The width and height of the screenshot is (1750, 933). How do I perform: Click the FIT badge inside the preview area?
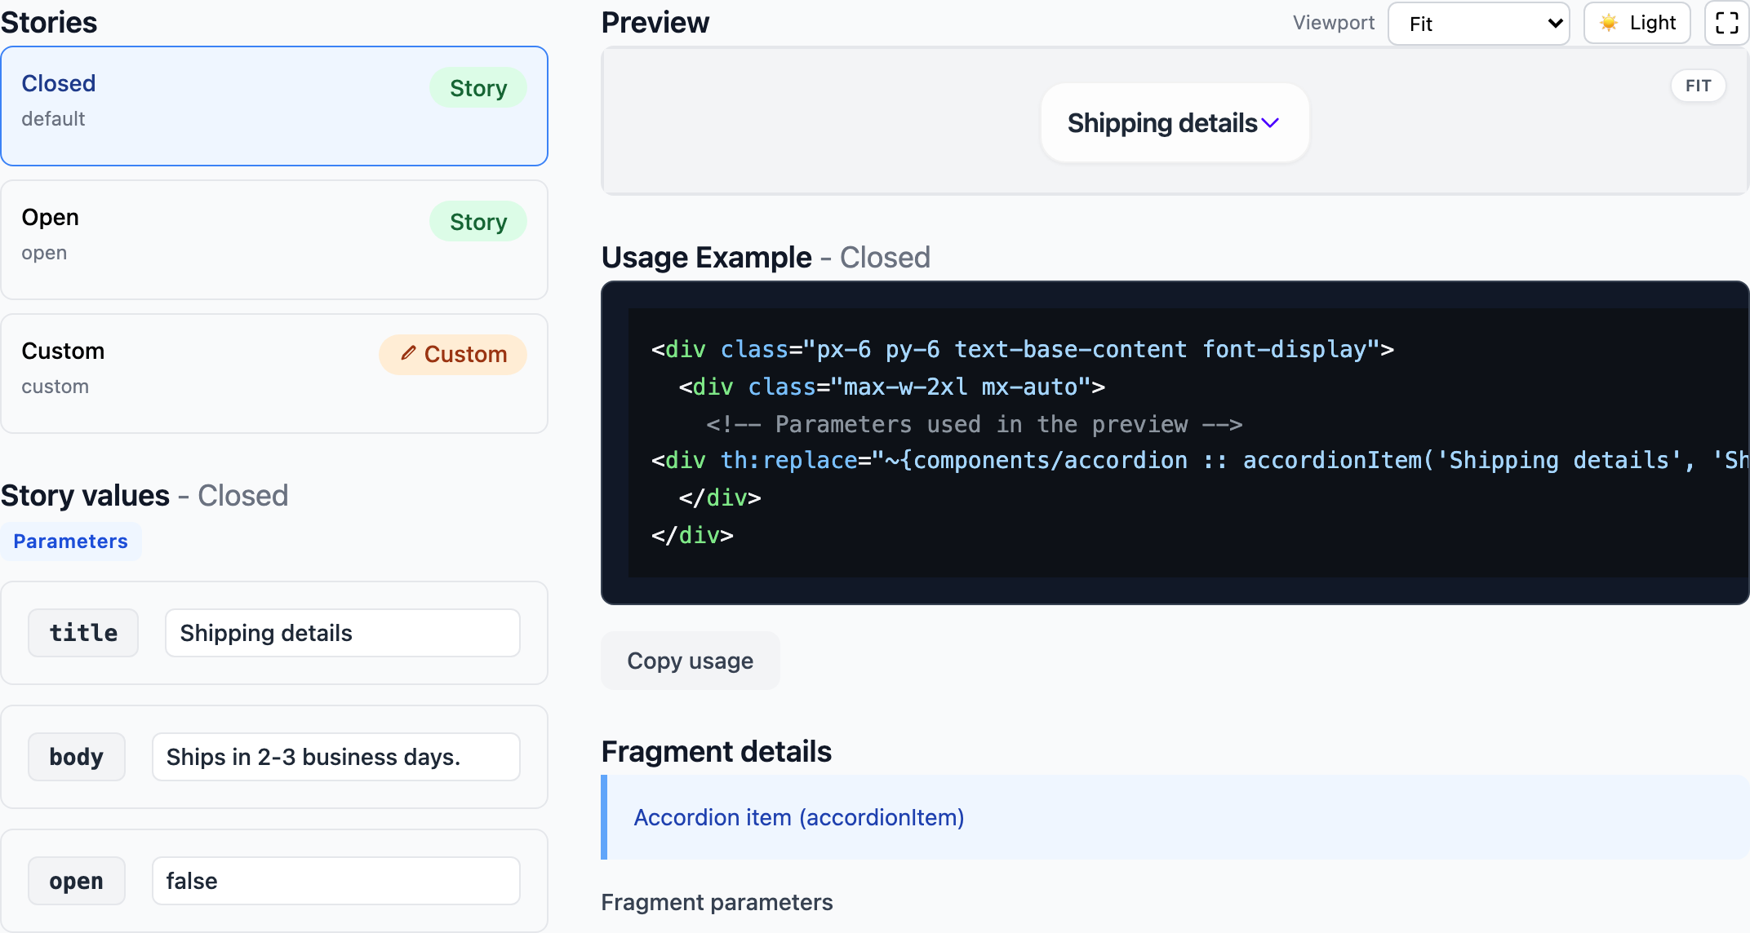click(1698, 86)
